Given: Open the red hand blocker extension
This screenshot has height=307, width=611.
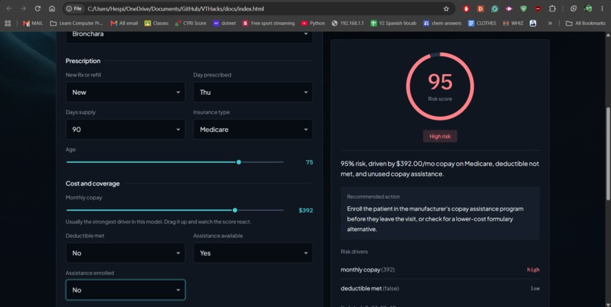Looking at the screenshot, I should point(466,8).
